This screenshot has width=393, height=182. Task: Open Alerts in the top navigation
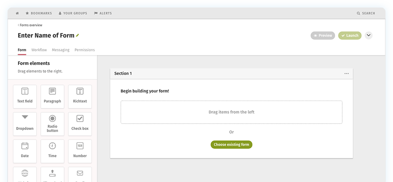tap(103, 13)
